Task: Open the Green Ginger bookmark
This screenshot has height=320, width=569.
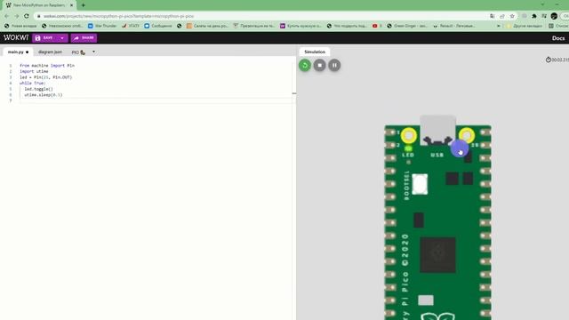Action: click(407, 26)
